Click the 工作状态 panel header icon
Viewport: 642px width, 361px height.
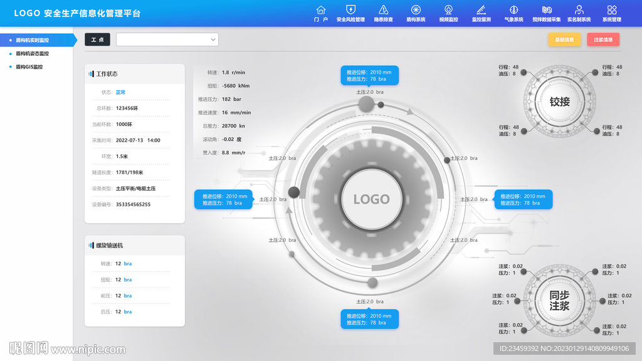91,74
